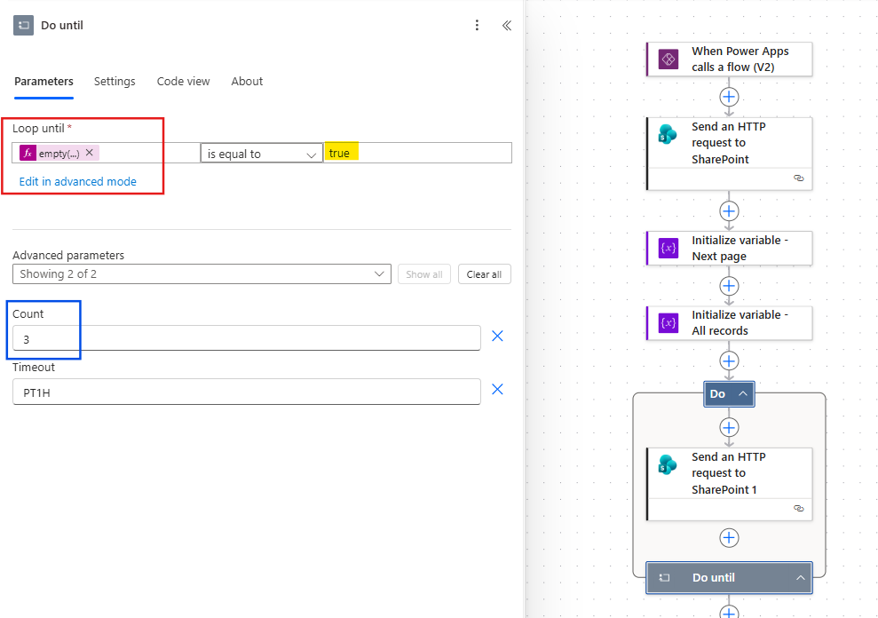Click the Power Apps trigger icon

pyautogui.click(x=668, y=59)
